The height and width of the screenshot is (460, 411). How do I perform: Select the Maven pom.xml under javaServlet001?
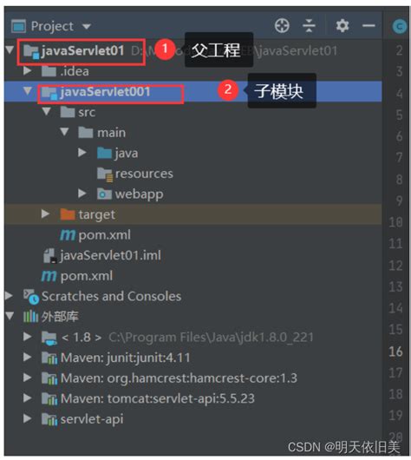tap(95, 235)
